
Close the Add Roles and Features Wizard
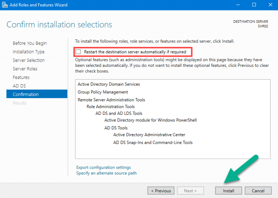270,5
